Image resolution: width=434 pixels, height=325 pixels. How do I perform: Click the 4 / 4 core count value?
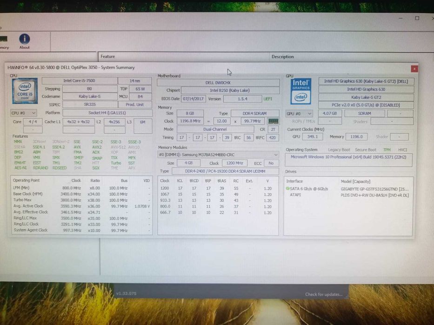click(x=33, y=122)
